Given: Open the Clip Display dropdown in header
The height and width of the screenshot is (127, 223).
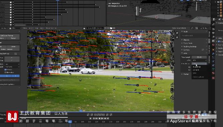Looking at the screenshot, I should tap(204, 28).
